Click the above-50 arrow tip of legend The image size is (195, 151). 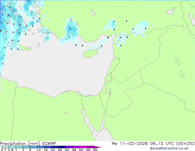pyautogui.click(x=97, y=147)
